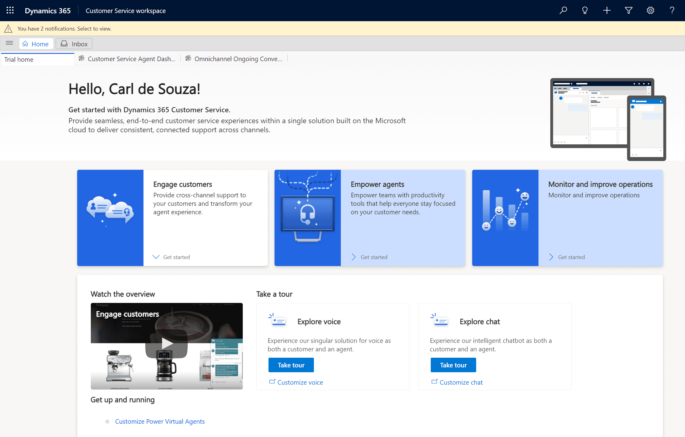Click the Inbox tray icon

64,44
